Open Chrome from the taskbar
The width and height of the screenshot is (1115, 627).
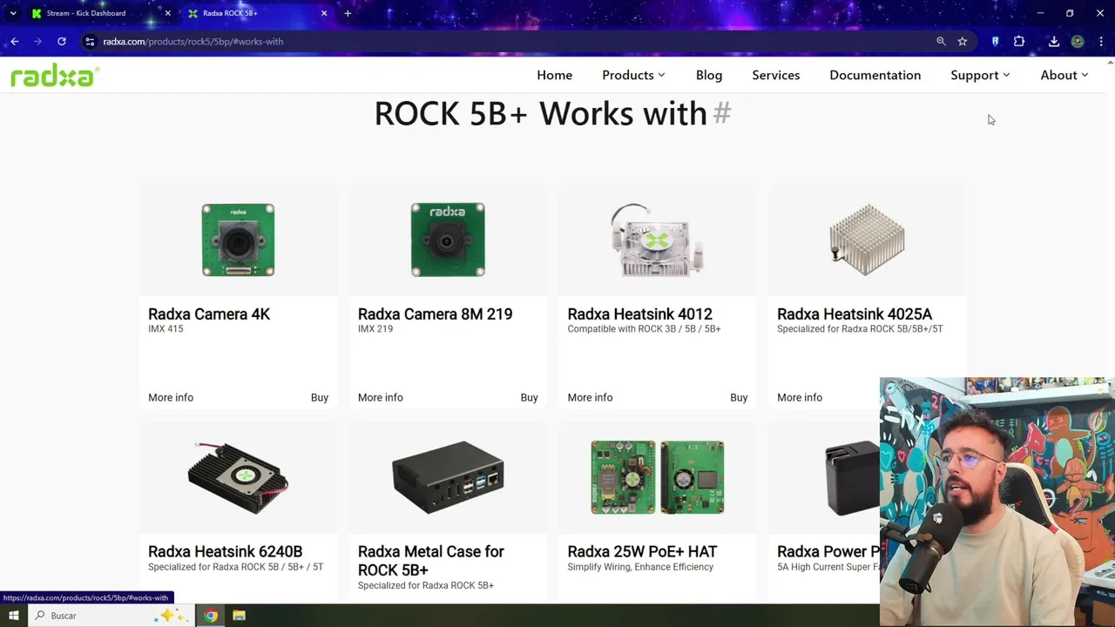click(x=211, y=616)
